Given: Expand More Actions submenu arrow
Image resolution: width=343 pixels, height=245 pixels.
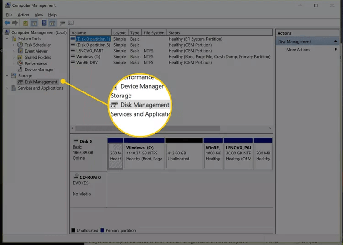Looking at the screenshot, I should point(336,49).
